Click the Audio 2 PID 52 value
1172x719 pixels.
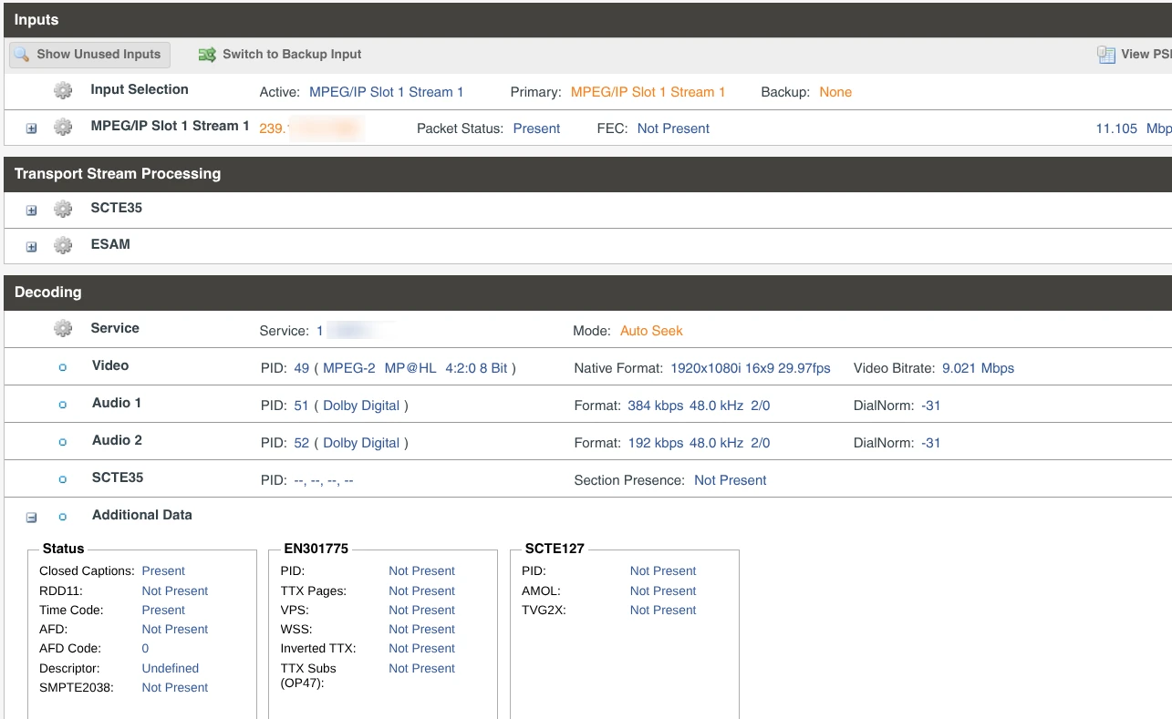pyautogui.click(x=302, y=443)
